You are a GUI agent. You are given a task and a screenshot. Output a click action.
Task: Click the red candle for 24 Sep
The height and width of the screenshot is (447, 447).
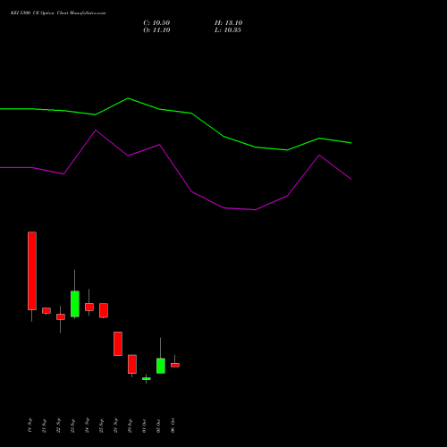pyautogui.click(x=89, y=307)
